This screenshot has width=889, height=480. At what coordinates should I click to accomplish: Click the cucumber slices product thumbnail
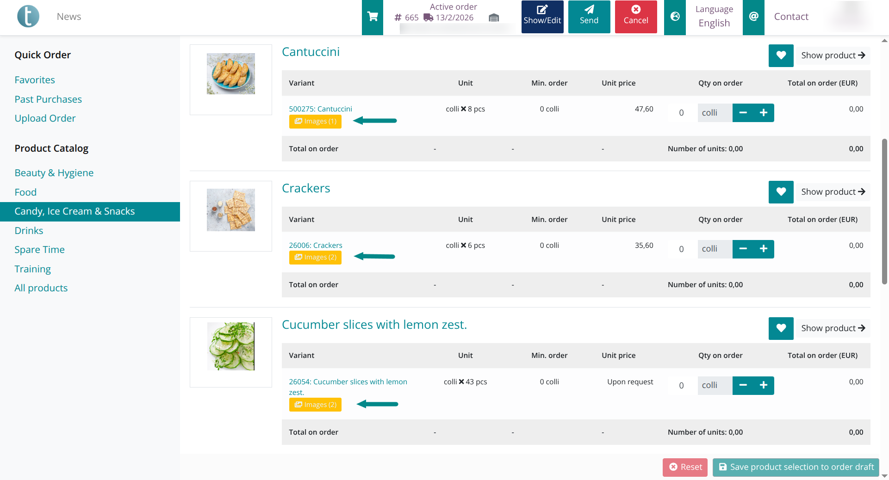point(230,346)
